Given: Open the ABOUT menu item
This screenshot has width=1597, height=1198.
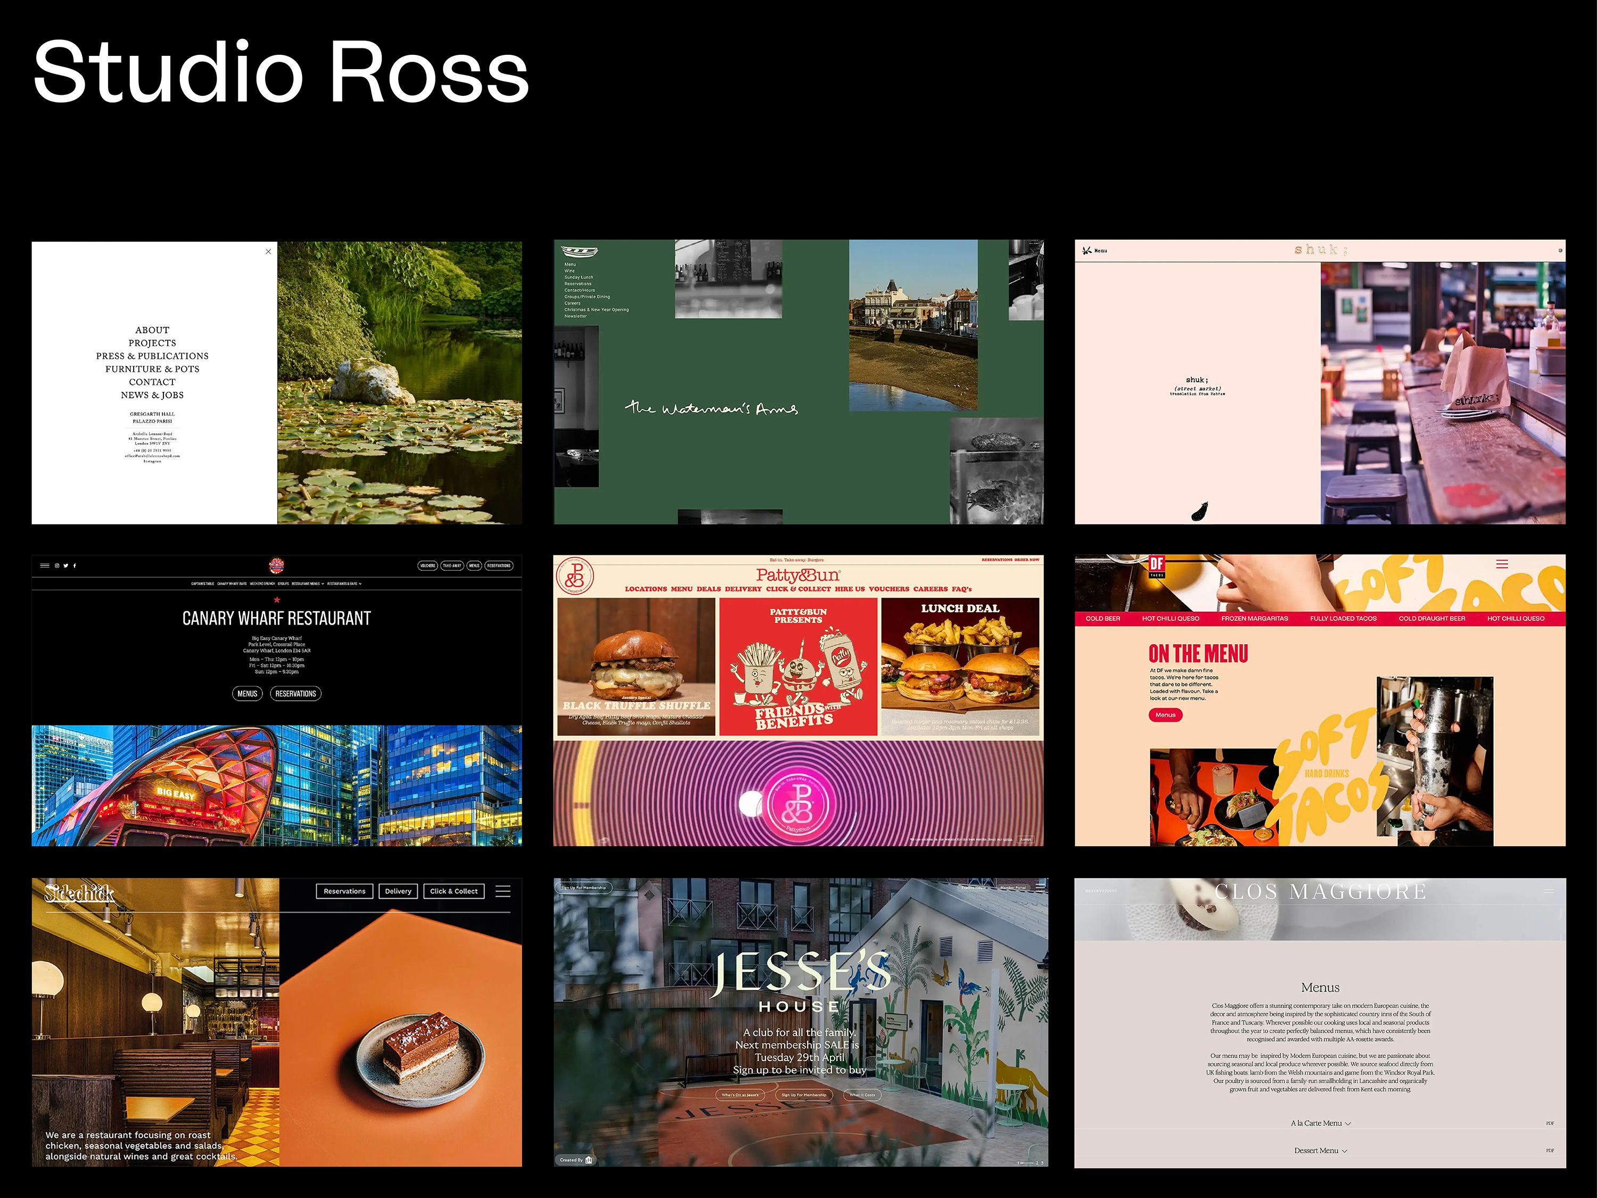Looking at the screenshot, I should pos(152,330).
